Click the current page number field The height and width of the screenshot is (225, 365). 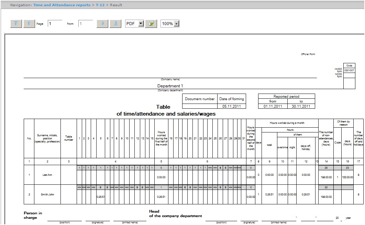coord(55,23)
